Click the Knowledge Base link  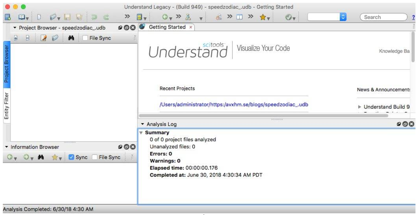(395, 51)
